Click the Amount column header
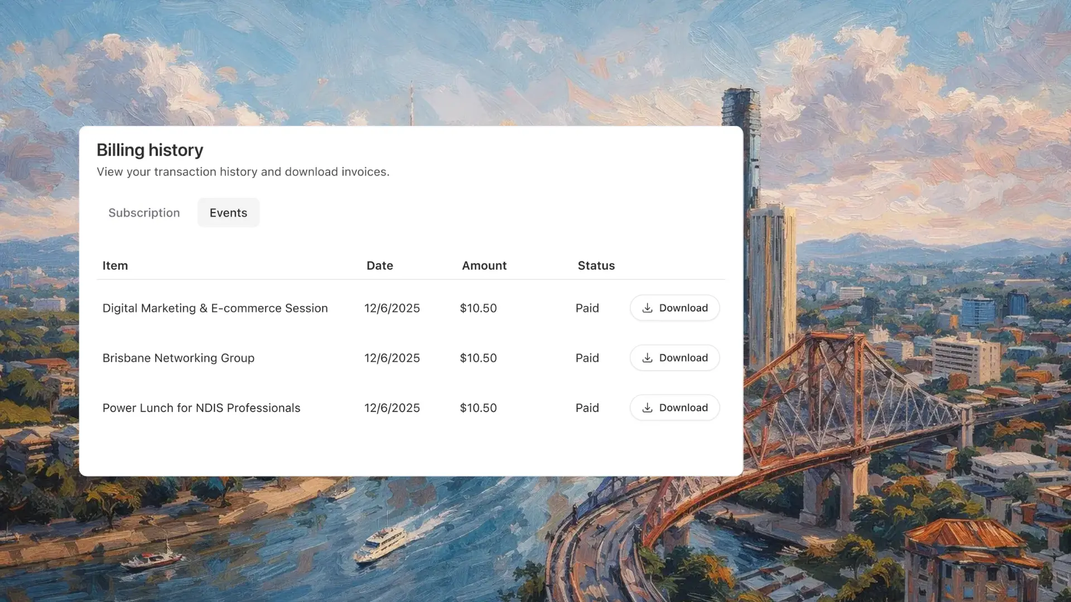This screenshot has height=602, width=1071. 484,265
